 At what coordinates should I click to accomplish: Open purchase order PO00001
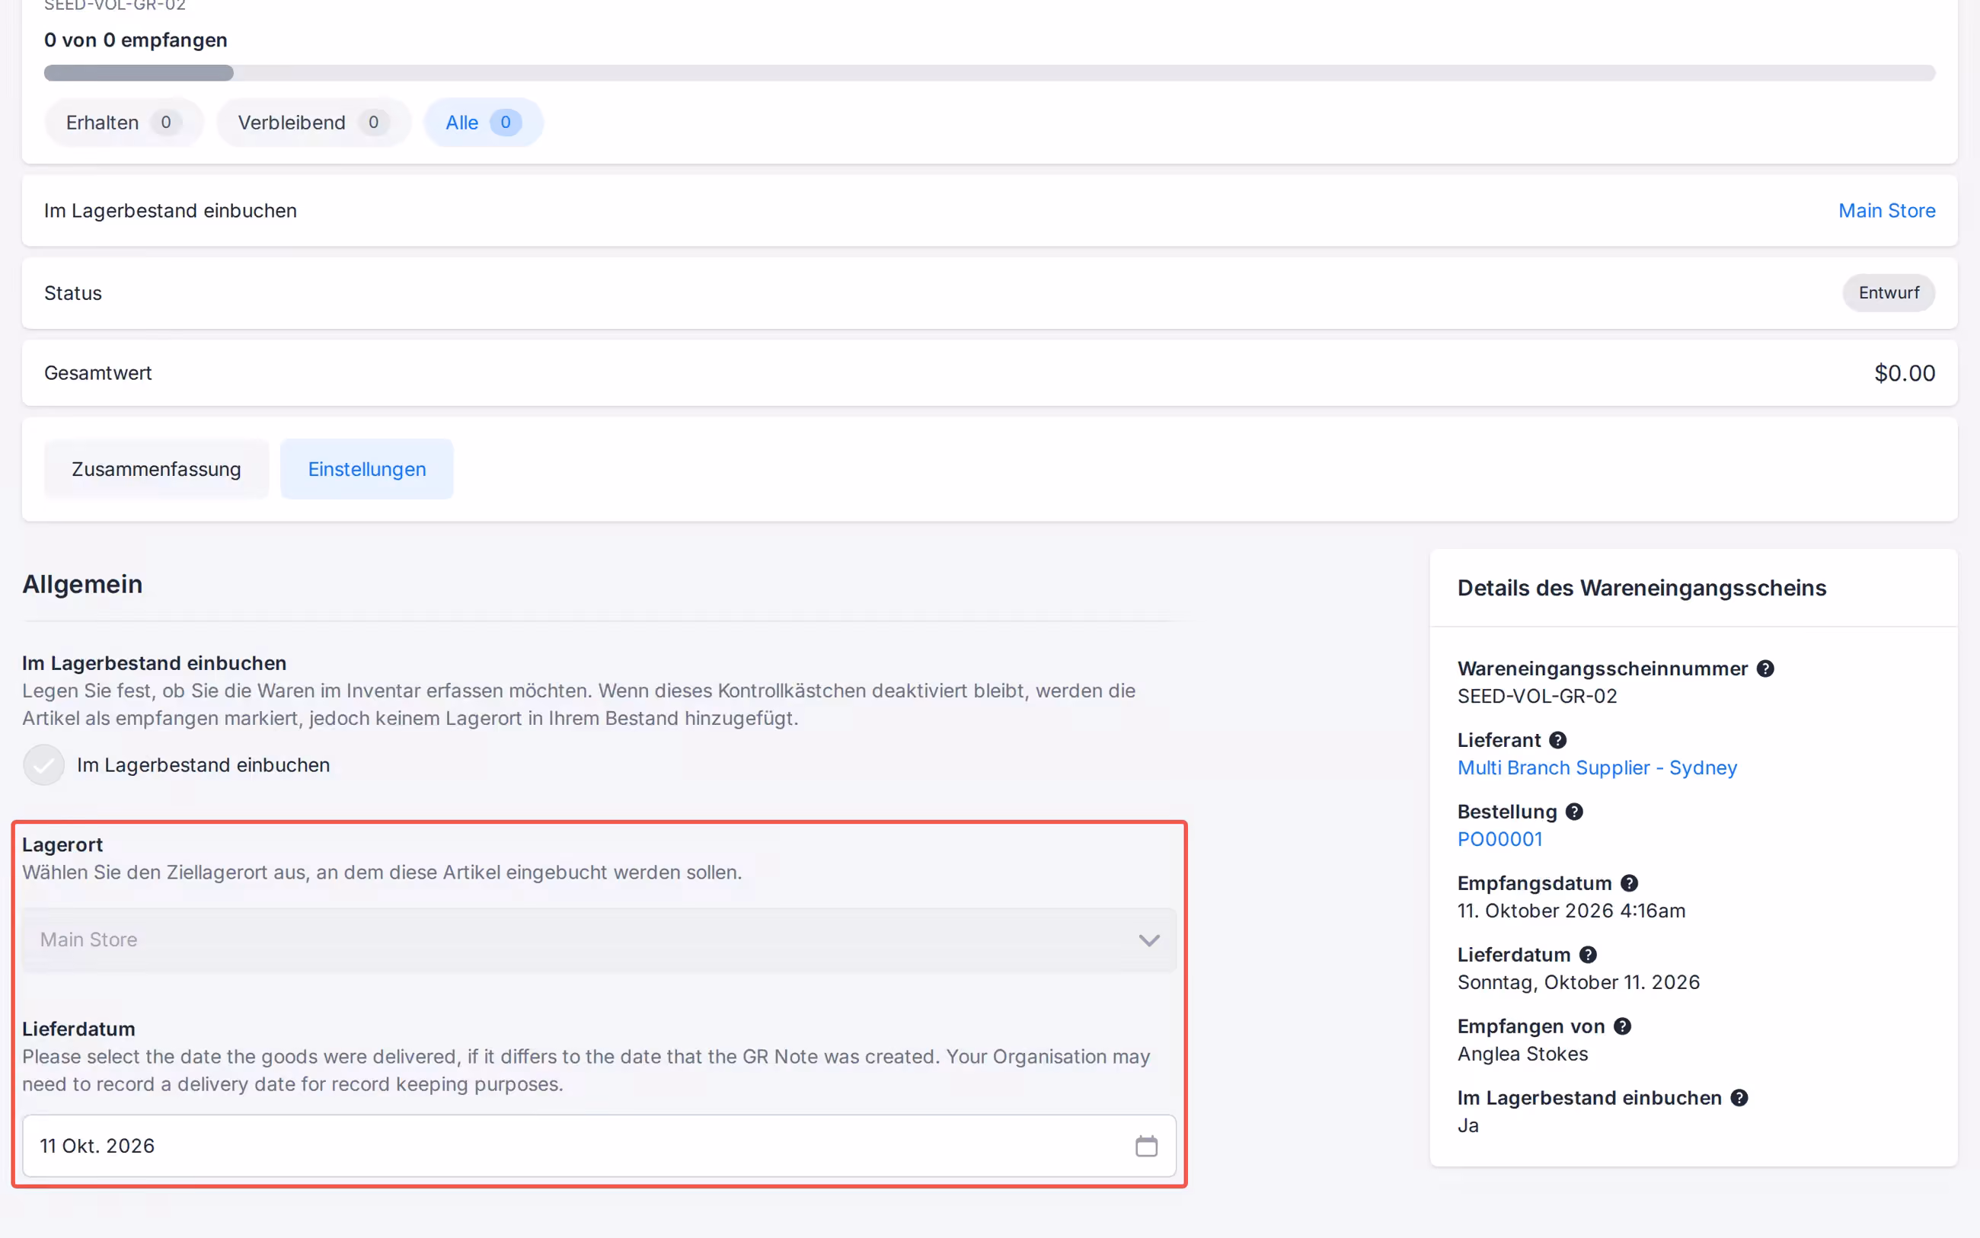[x=1499, y=839]
